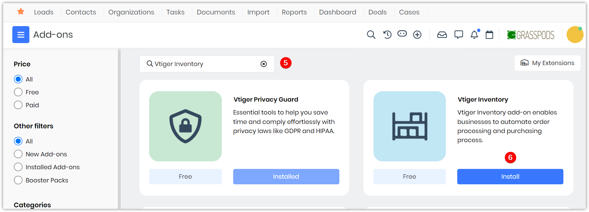
Task: Open the user profile avatar
Action: (x=575, y=35)
